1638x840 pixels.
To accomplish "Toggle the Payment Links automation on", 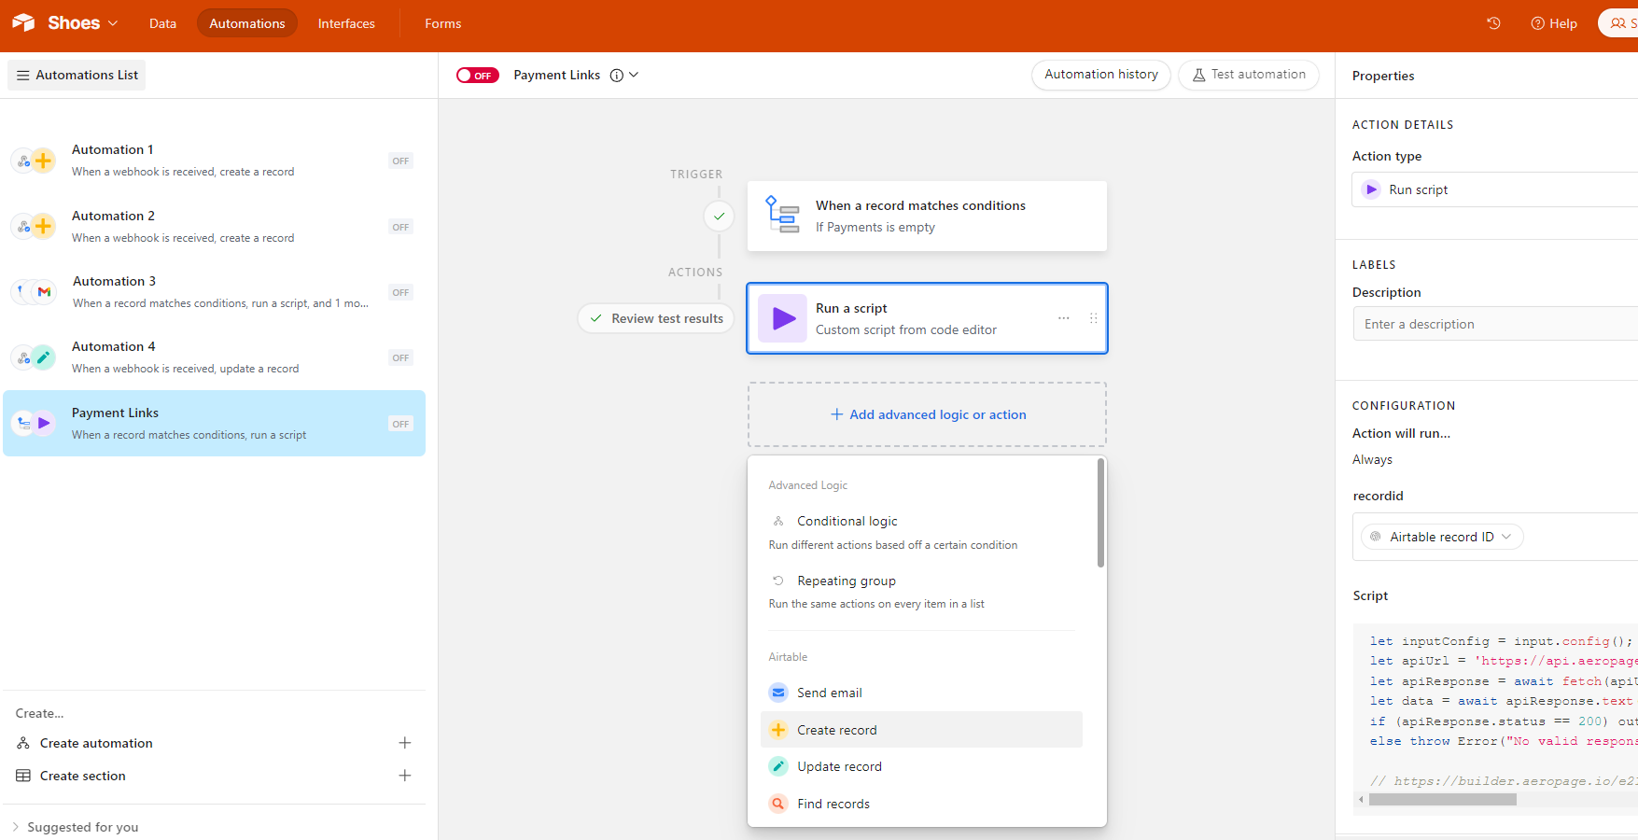I will (478, 76).
